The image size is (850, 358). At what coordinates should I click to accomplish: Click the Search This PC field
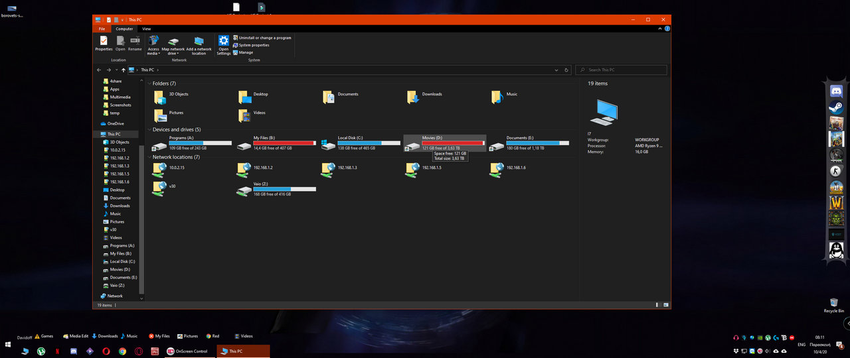tap(624, 70)
